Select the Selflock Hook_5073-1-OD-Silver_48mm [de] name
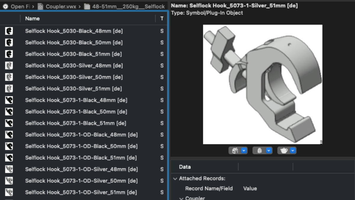Image resolution: width=355 pixels, height=200 pixels. point(81,169)
